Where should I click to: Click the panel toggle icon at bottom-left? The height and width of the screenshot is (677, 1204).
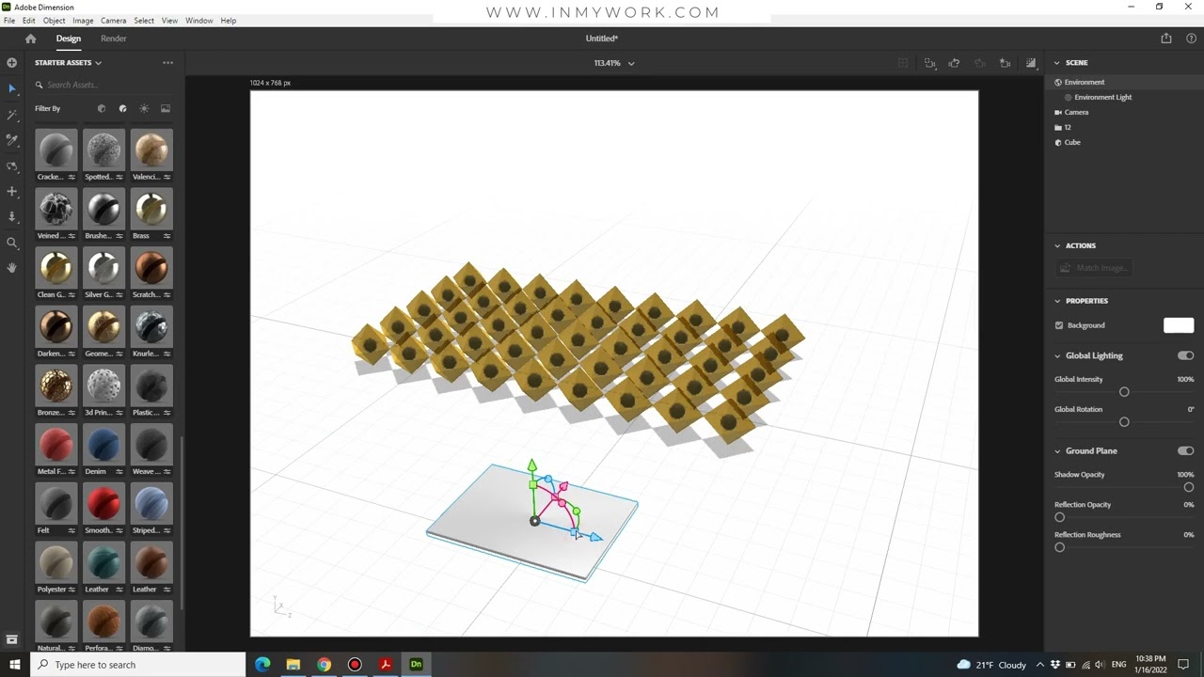[12, 640]
